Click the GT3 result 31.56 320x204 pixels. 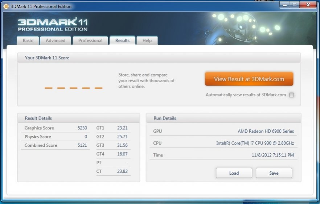pyautogui.click(x=122, y=145)
